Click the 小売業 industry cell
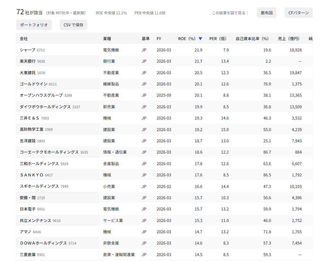Viewport: 329px width, 261px height. tap(109, 186)
